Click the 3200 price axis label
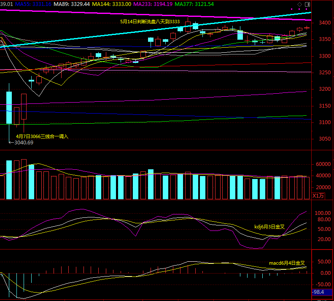Screen dimensions: 334x301 tap(325, 89)
